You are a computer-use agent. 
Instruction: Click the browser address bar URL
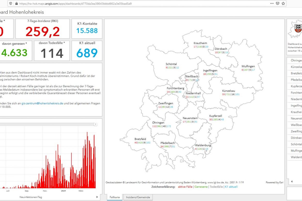point(75,4)
